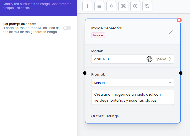Viewport: 190px width, 136px height.
Task: Click the prompt text area
Action: tap(133, 97)
